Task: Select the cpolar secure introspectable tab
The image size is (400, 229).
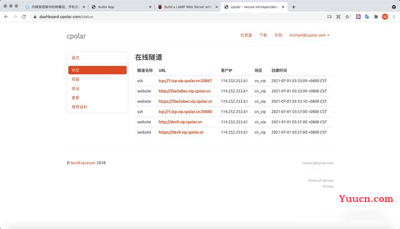Action: pos(253,7)
